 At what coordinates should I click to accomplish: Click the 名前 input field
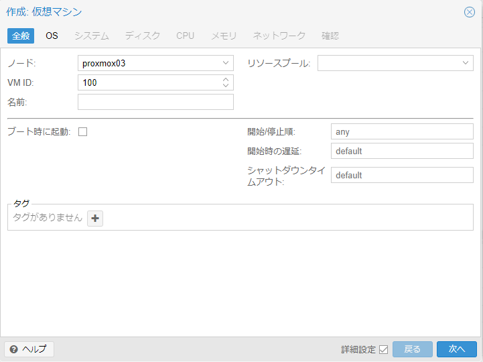coord(155,102)
